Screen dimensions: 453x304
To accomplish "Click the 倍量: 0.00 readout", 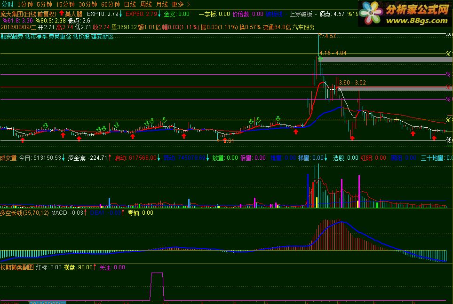I will pos(253,158).
